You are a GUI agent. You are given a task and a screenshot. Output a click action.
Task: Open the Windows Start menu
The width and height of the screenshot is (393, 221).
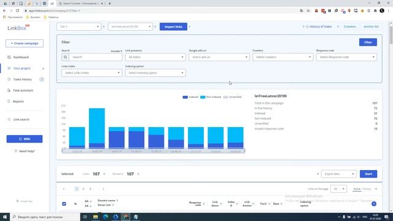click(5, 217)
